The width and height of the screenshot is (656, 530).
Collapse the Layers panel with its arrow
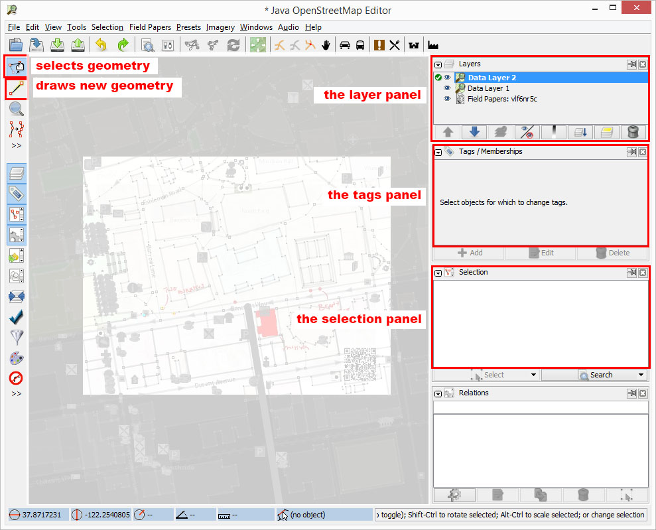coord(438,65)
